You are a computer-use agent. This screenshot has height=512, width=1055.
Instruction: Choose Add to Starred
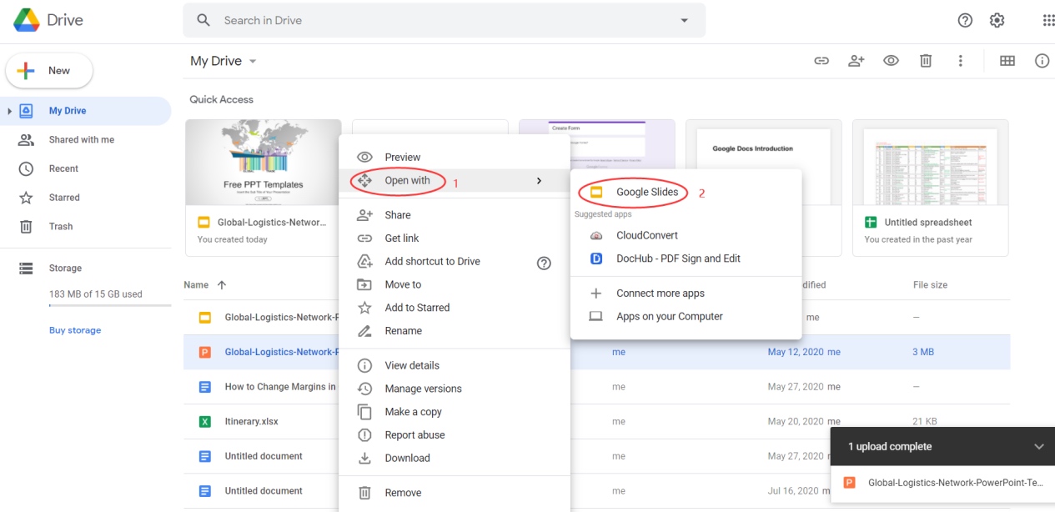[455, 308]
